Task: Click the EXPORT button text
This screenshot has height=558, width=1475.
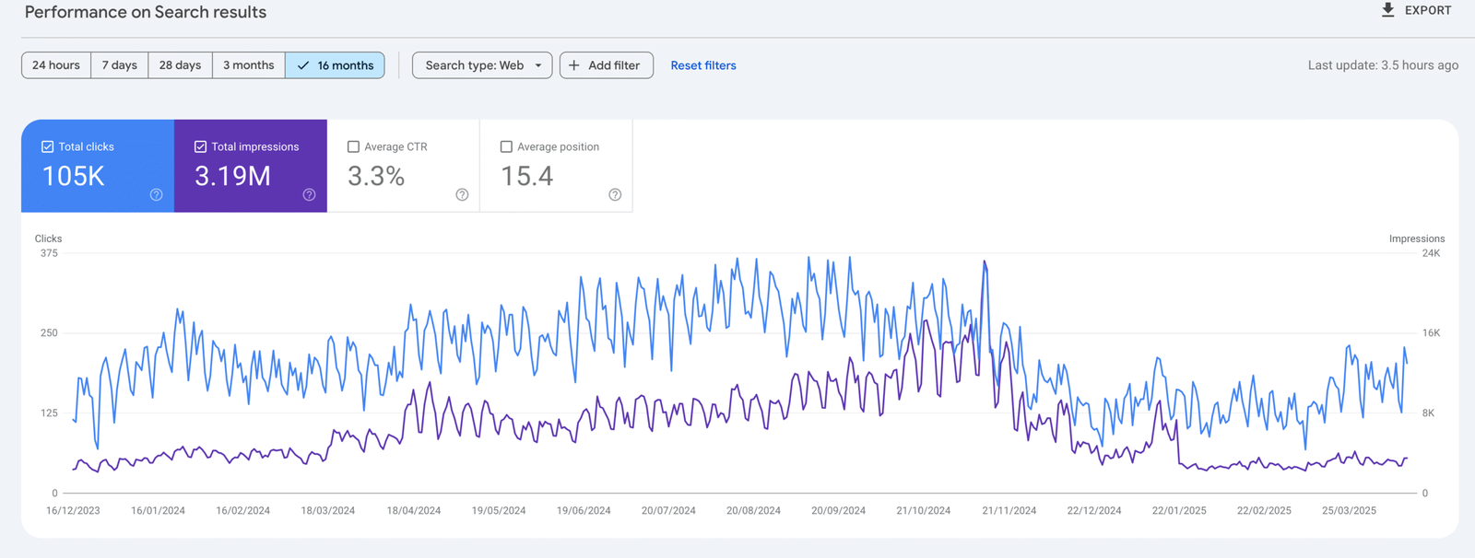Action: pos(1428,10)
